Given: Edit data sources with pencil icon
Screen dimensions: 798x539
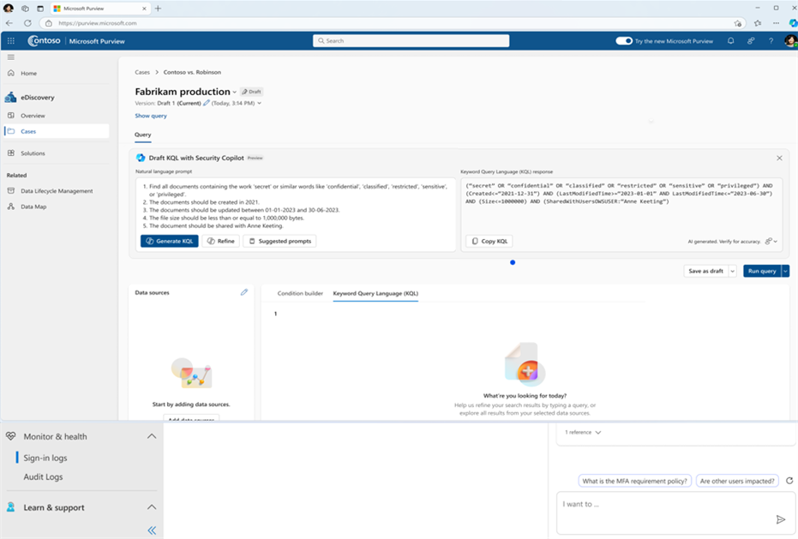Looking at the screenshot, I should point(244,292).
